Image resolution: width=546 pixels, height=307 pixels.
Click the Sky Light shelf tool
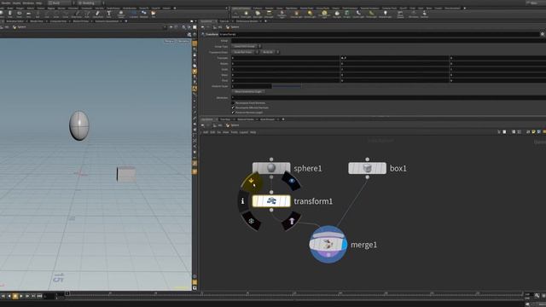[x=337, y=14]
